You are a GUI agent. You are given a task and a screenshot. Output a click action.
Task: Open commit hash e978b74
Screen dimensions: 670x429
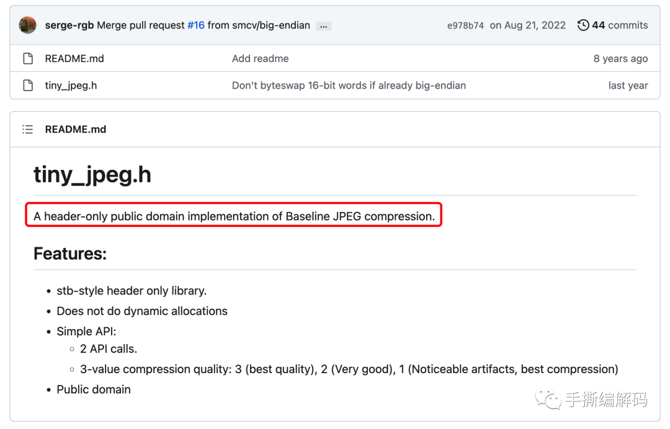(x=465, y=26)
